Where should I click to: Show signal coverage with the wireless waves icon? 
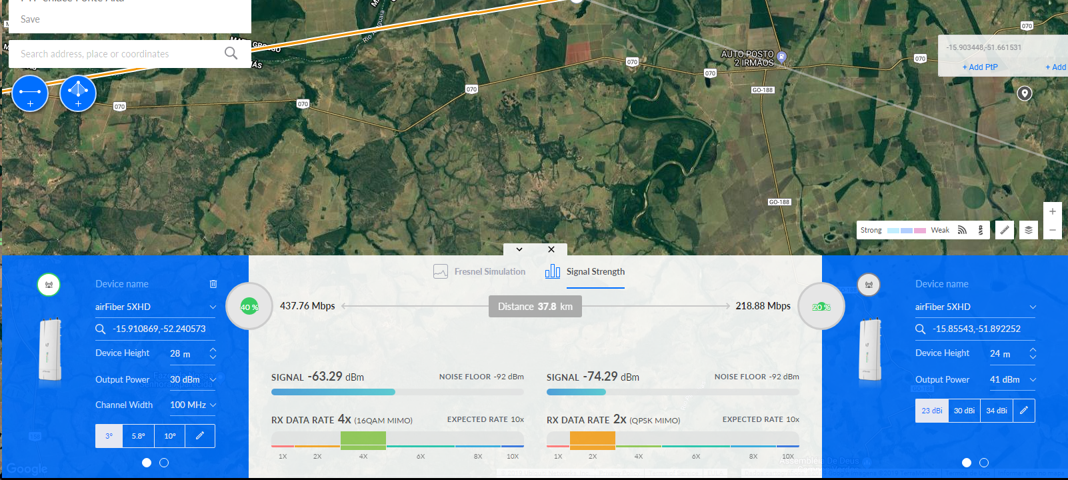click(962, 230)
